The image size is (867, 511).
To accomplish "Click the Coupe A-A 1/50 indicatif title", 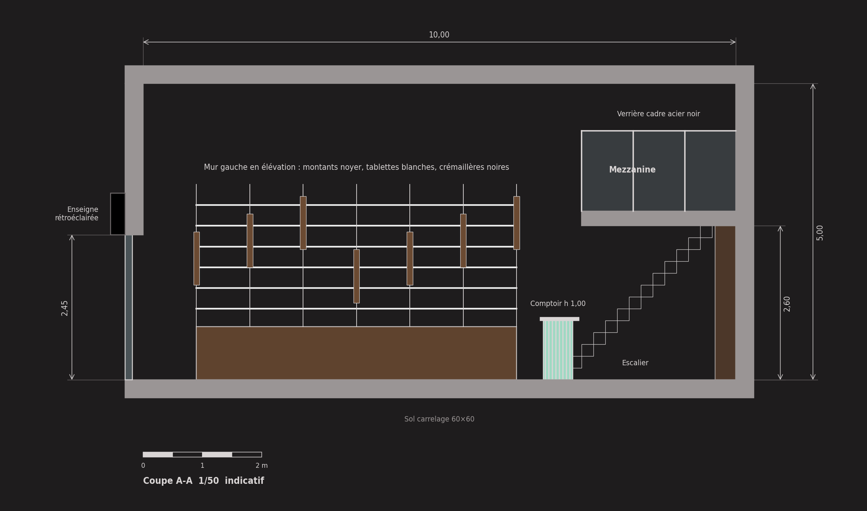I will tap(204, 481).
